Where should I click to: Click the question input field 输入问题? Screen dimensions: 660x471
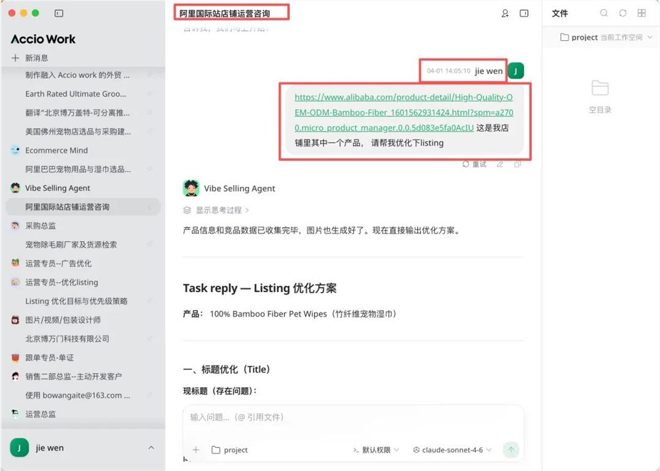297,417
